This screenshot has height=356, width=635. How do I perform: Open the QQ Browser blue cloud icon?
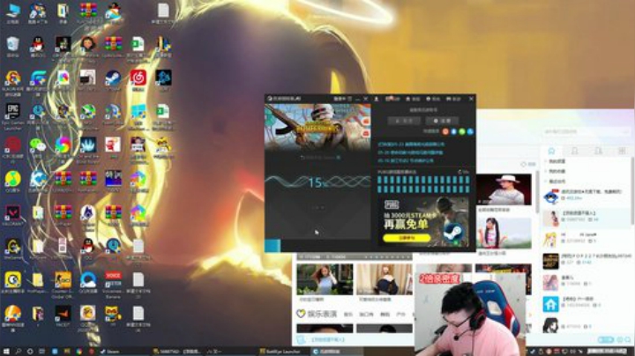click(x=88, y=282)
